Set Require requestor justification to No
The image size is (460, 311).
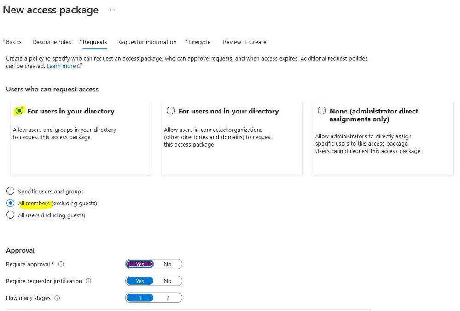(x=168, y=281)
